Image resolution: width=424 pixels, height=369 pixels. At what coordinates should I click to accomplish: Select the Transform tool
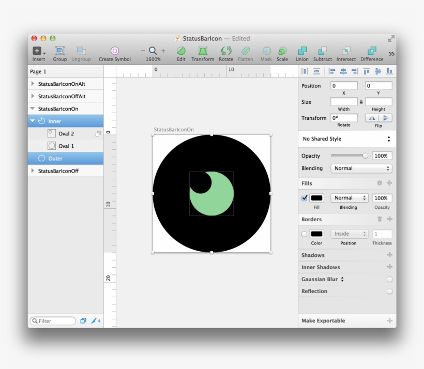click(203, 51)
